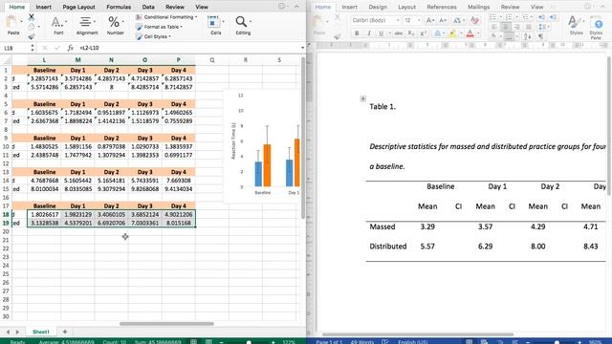The width and height of the screenshot is (612, 344).
Task: Click the numbered list icon in Word
Action: click(x=508, y=17)
